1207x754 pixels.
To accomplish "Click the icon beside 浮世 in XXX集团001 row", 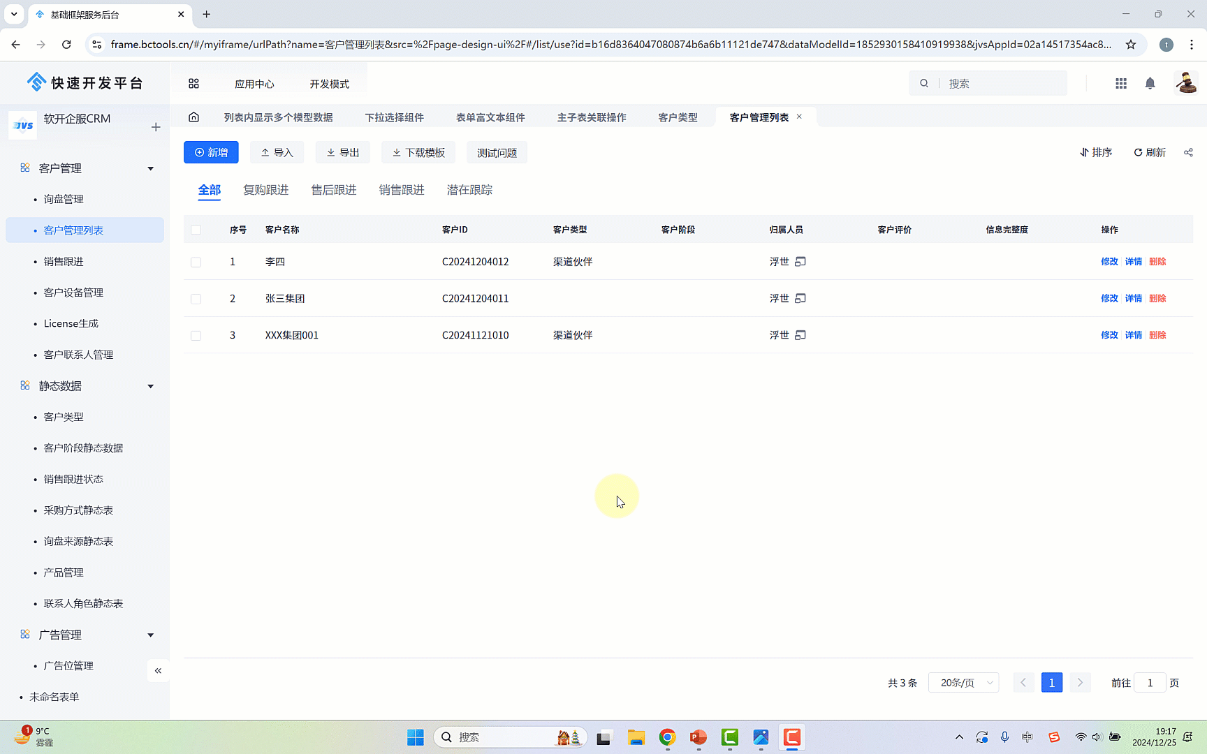I will [x=800, y=335].
